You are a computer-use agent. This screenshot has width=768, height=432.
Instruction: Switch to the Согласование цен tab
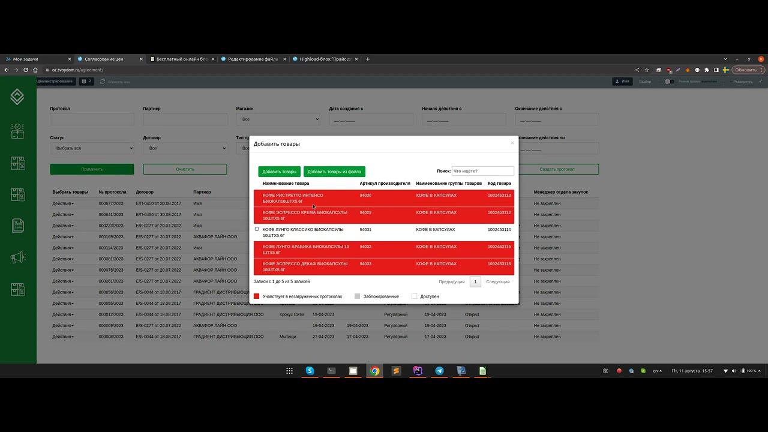pyautogui.click(x=109, y=59)
